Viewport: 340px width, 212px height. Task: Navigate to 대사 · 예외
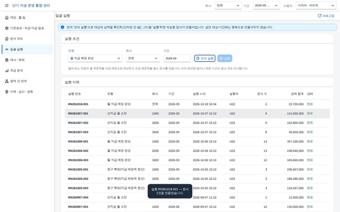click(x=27, y=60)
